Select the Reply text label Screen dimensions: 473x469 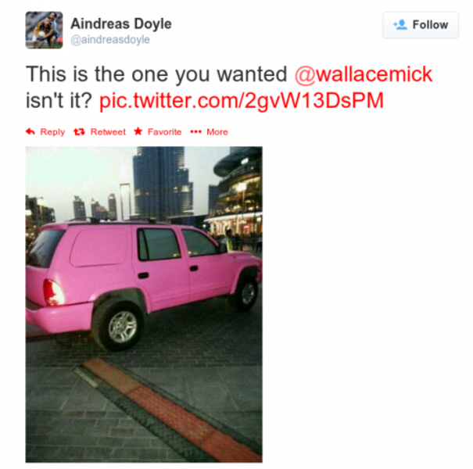(x=52, y=132)
